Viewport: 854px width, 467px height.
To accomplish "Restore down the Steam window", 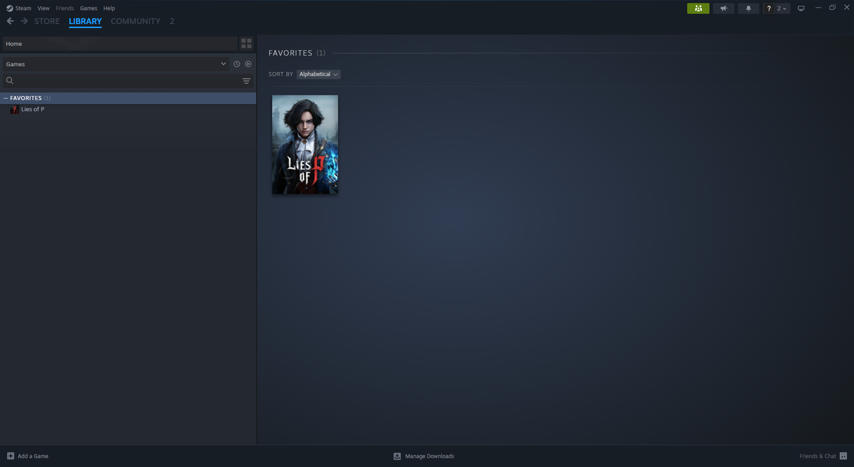I will 832,8.
